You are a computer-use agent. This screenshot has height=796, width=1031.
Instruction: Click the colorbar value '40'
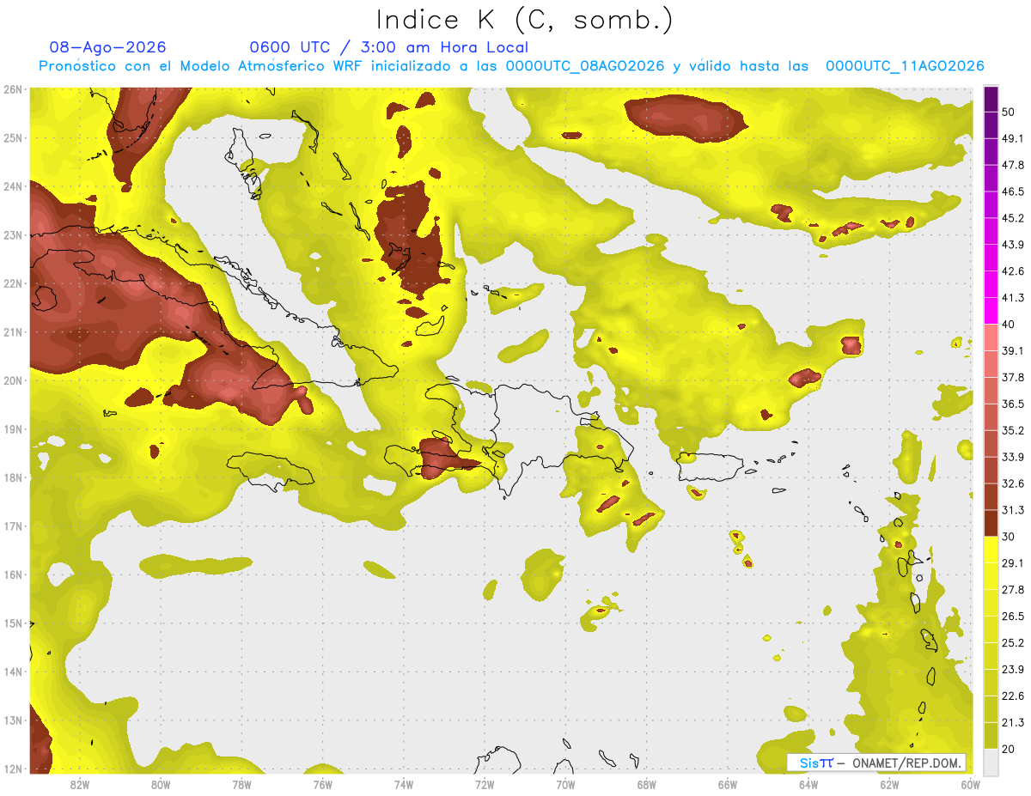tap(1009, 325)
